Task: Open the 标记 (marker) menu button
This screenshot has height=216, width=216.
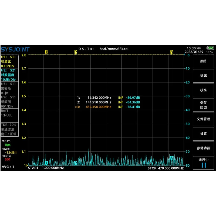Action: tap(203, 76)
